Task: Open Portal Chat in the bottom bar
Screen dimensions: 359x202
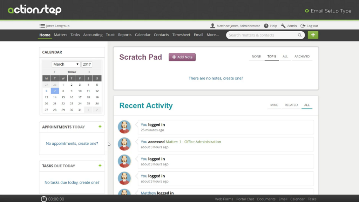Action: point(245,199)
